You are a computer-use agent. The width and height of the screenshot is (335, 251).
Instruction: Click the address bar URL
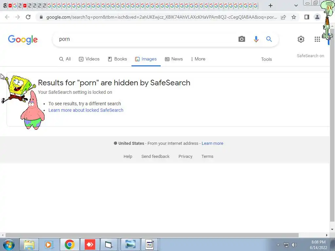click(x=162, y=17)
